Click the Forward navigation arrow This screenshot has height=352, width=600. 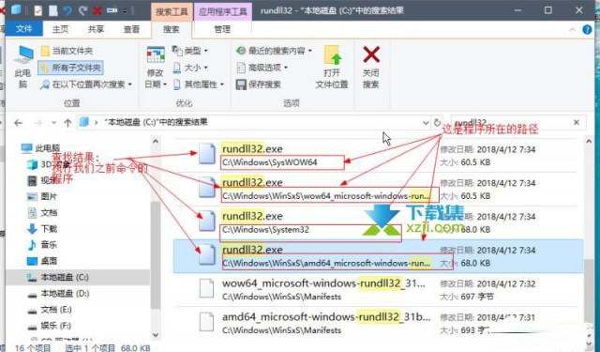(37, 123)
